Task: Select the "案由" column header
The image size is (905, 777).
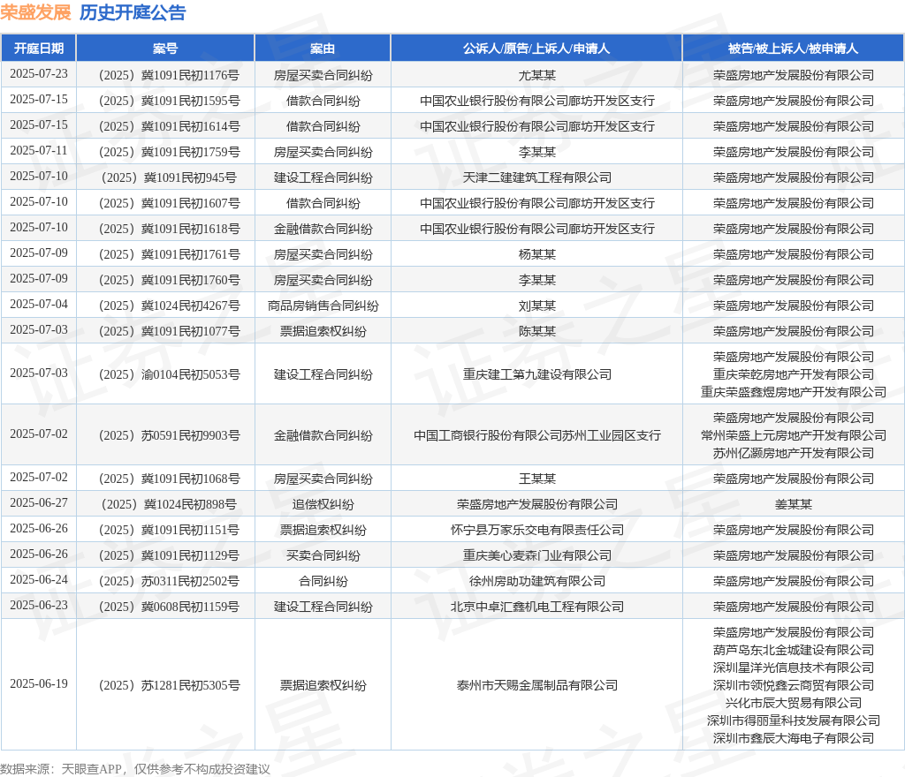Action: point(323,49)
